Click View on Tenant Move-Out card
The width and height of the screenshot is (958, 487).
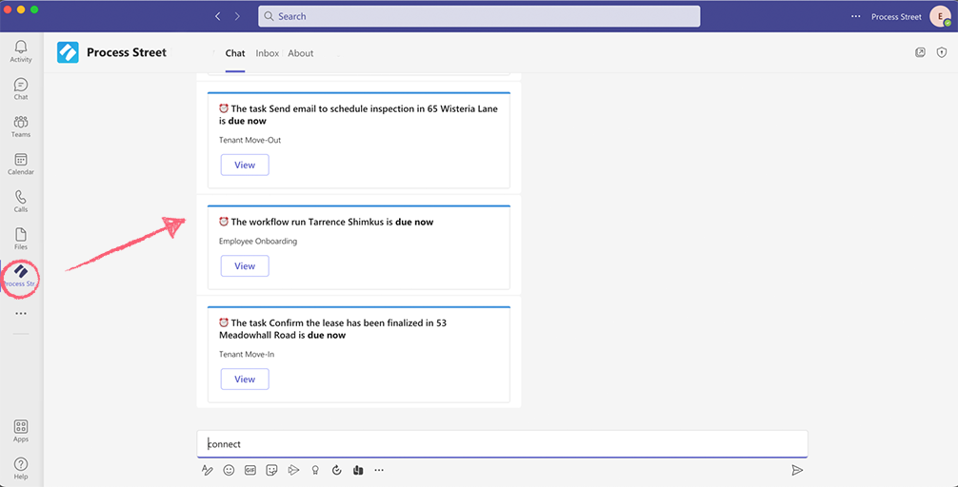pos(245,165)
